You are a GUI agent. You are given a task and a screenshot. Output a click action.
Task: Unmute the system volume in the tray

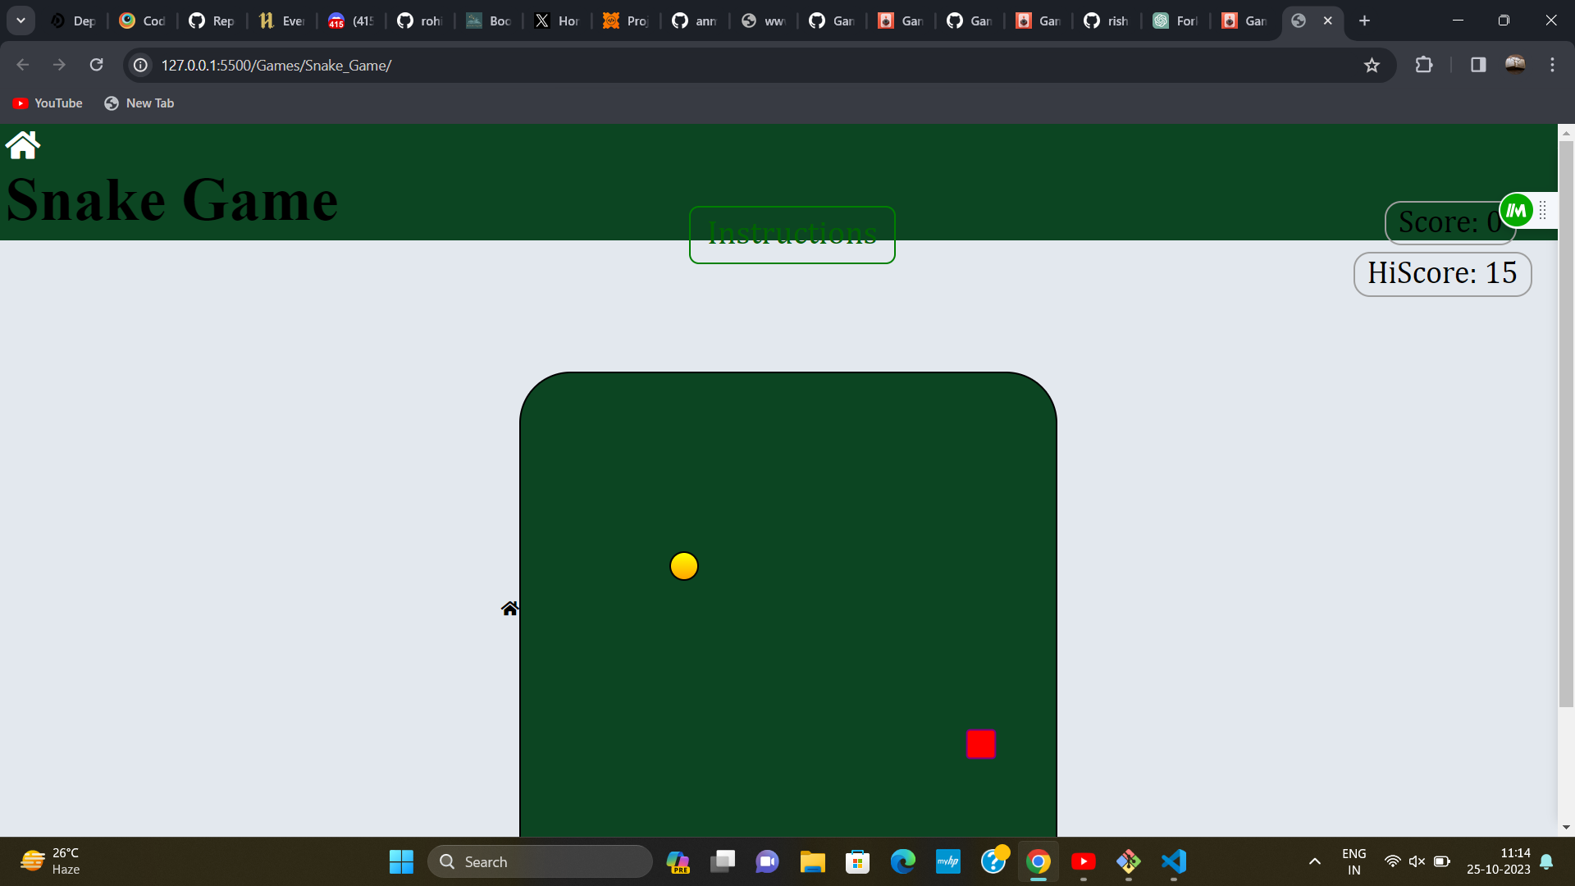(x=1417, y=862)
